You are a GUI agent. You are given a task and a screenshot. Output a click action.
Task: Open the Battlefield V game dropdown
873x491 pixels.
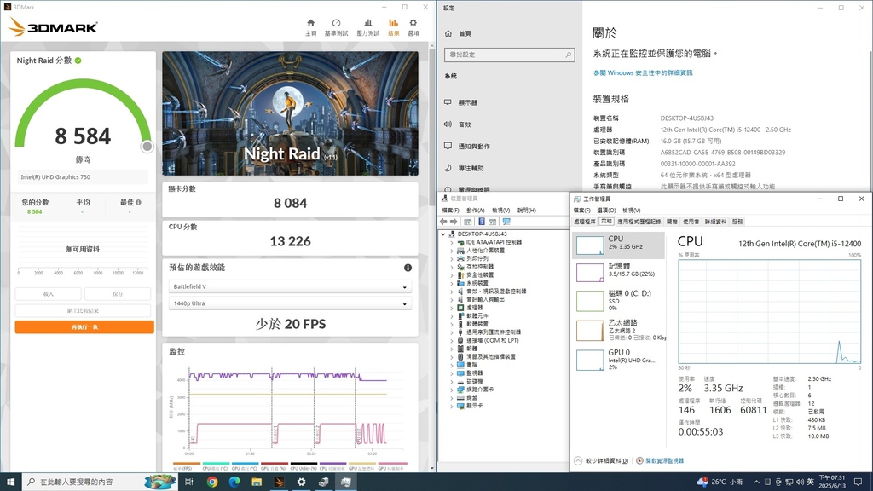pyautogui.click(x=290, y=286)
